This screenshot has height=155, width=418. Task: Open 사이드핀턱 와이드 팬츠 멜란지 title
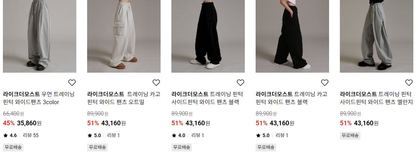coord(376,98)
